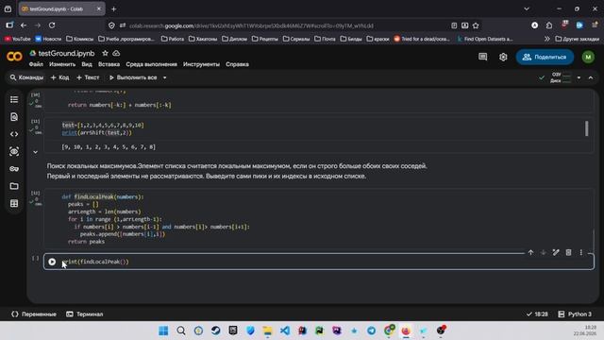Collapse the text section chevron

35,152
